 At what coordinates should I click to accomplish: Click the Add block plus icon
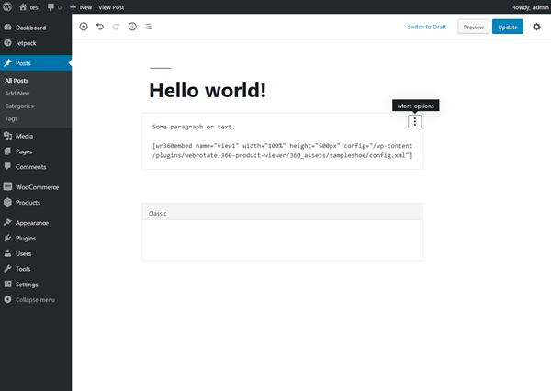click(x=84, y=27)
